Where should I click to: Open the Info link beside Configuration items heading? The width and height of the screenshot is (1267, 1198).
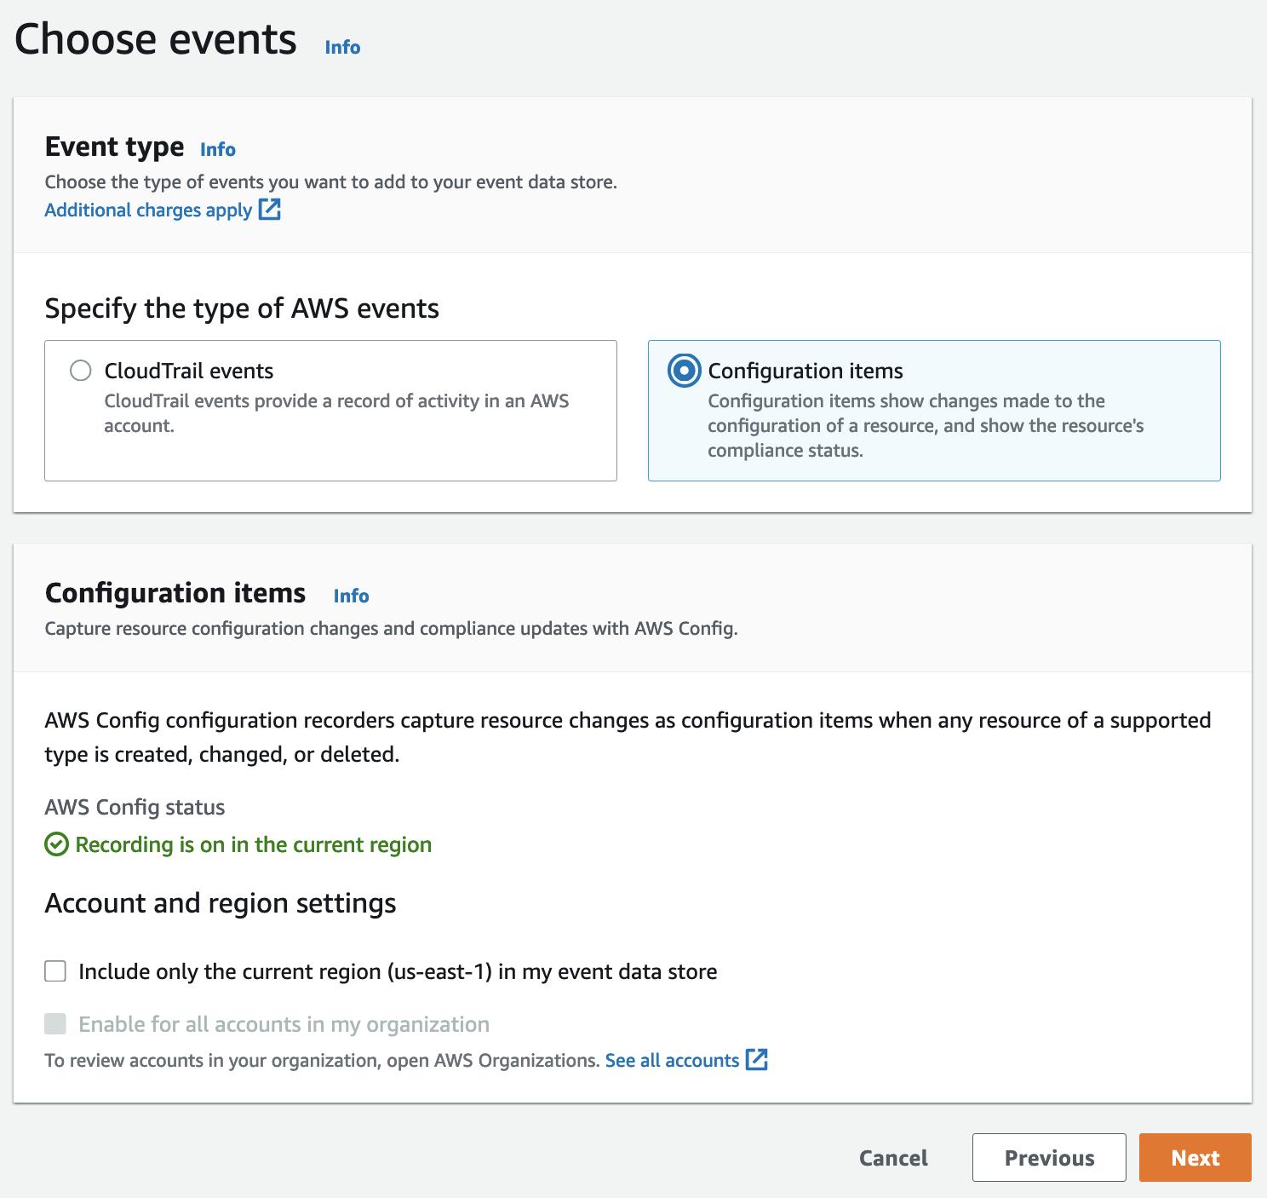pyautogui.click(x=350, y=596)
